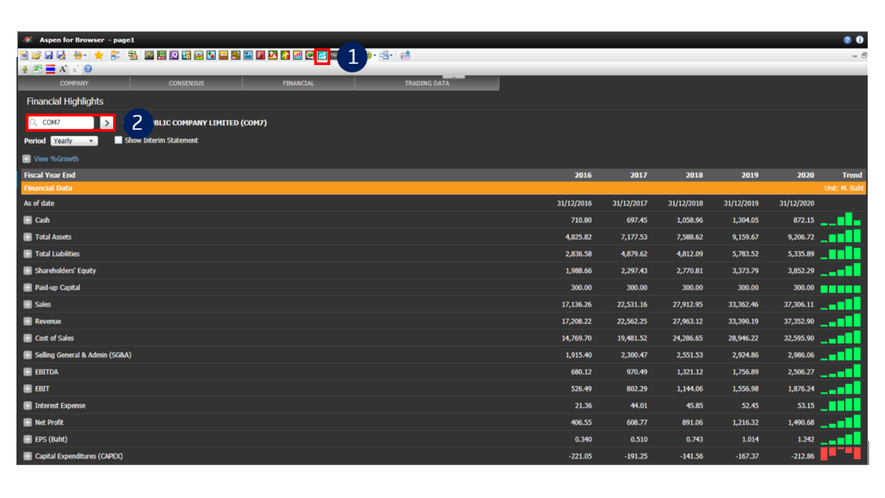Export to Excel with the green icon

(x=38, y=69)
